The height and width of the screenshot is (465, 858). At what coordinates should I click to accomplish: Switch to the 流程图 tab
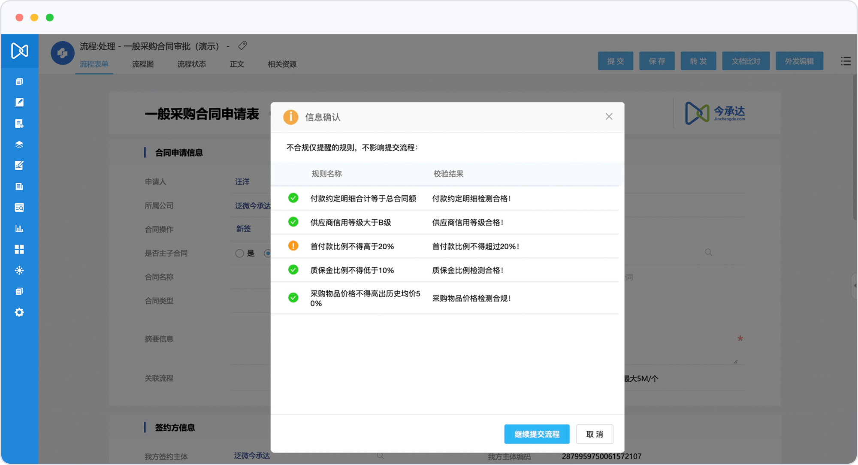[142, 64]
